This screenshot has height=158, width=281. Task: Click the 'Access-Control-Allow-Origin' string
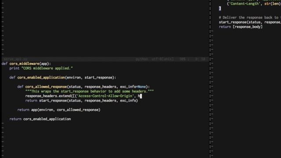coord(105,96)
